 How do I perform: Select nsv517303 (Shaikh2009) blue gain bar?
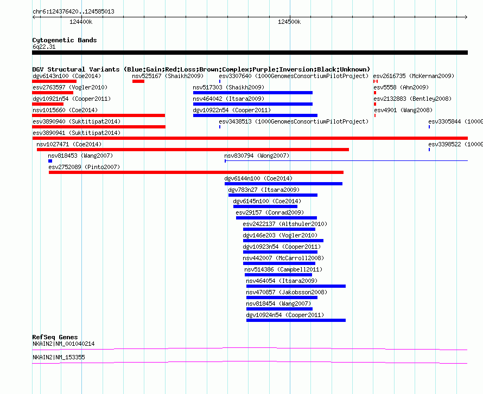[253, 93]
